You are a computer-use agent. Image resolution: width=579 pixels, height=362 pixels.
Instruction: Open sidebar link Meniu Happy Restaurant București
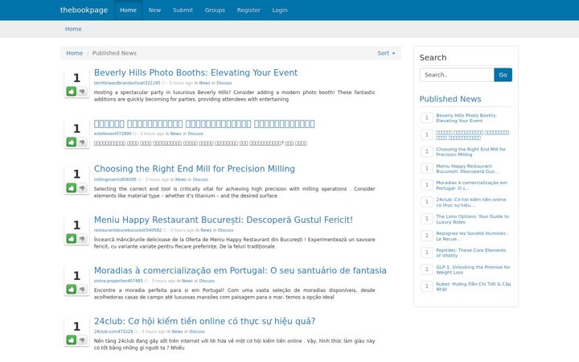point(467,169)
